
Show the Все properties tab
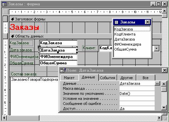(x=146, y=78)
